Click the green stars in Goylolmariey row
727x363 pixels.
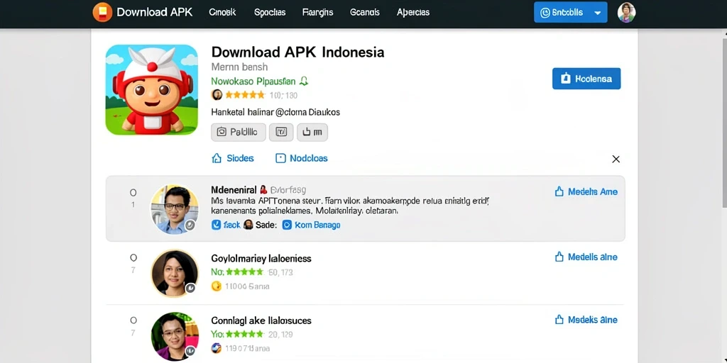[x=244, y=272]
